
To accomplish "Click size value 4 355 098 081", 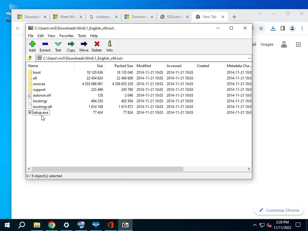I will point(92,84).
